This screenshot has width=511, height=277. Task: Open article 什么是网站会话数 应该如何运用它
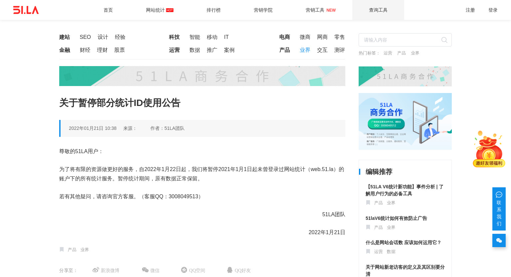pos(403,242)
